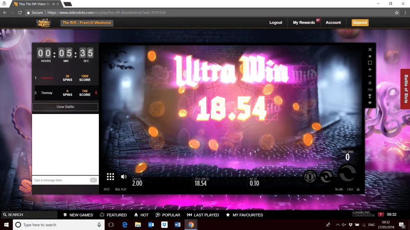
Task: Open File Explorer from taskbar
Action: 138,225
